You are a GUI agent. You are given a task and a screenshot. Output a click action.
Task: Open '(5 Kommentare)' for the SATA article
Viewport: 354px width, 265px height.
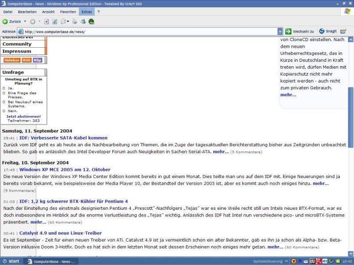(x=246, y=152)
